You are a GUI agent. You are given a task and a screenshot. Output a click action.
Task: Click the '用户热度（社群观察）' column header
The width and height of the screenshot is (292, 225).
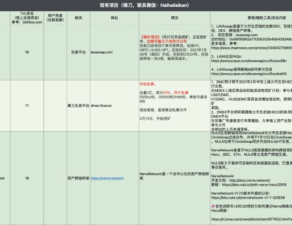pos(55,18)
